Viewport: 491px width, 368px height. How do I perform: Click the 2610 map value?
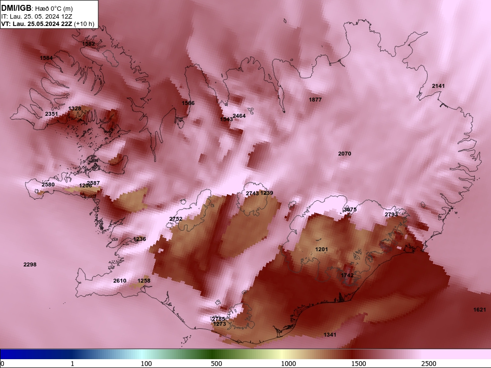120,281
